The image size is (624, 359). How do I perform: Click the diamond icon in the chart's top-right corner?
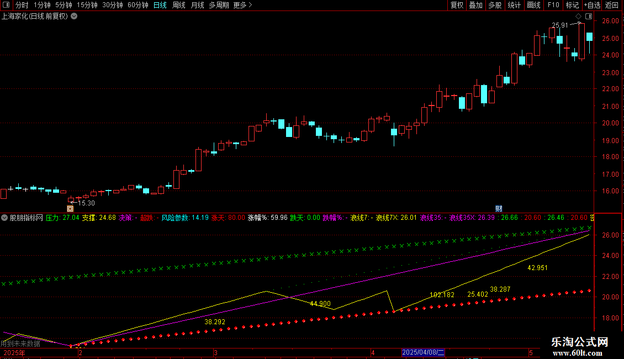[x=579, y=17]
